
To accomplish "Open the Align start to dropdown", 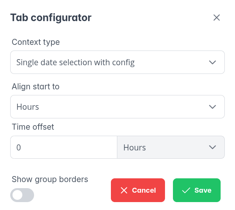I will coord(117,107).
